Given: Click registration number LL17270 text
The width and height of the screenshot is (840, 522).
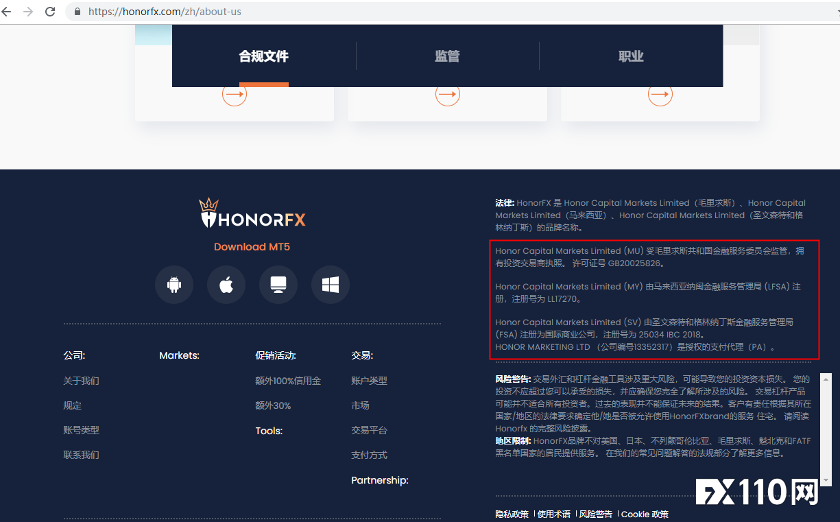Looking at the screenshot, I should (564, 299).
